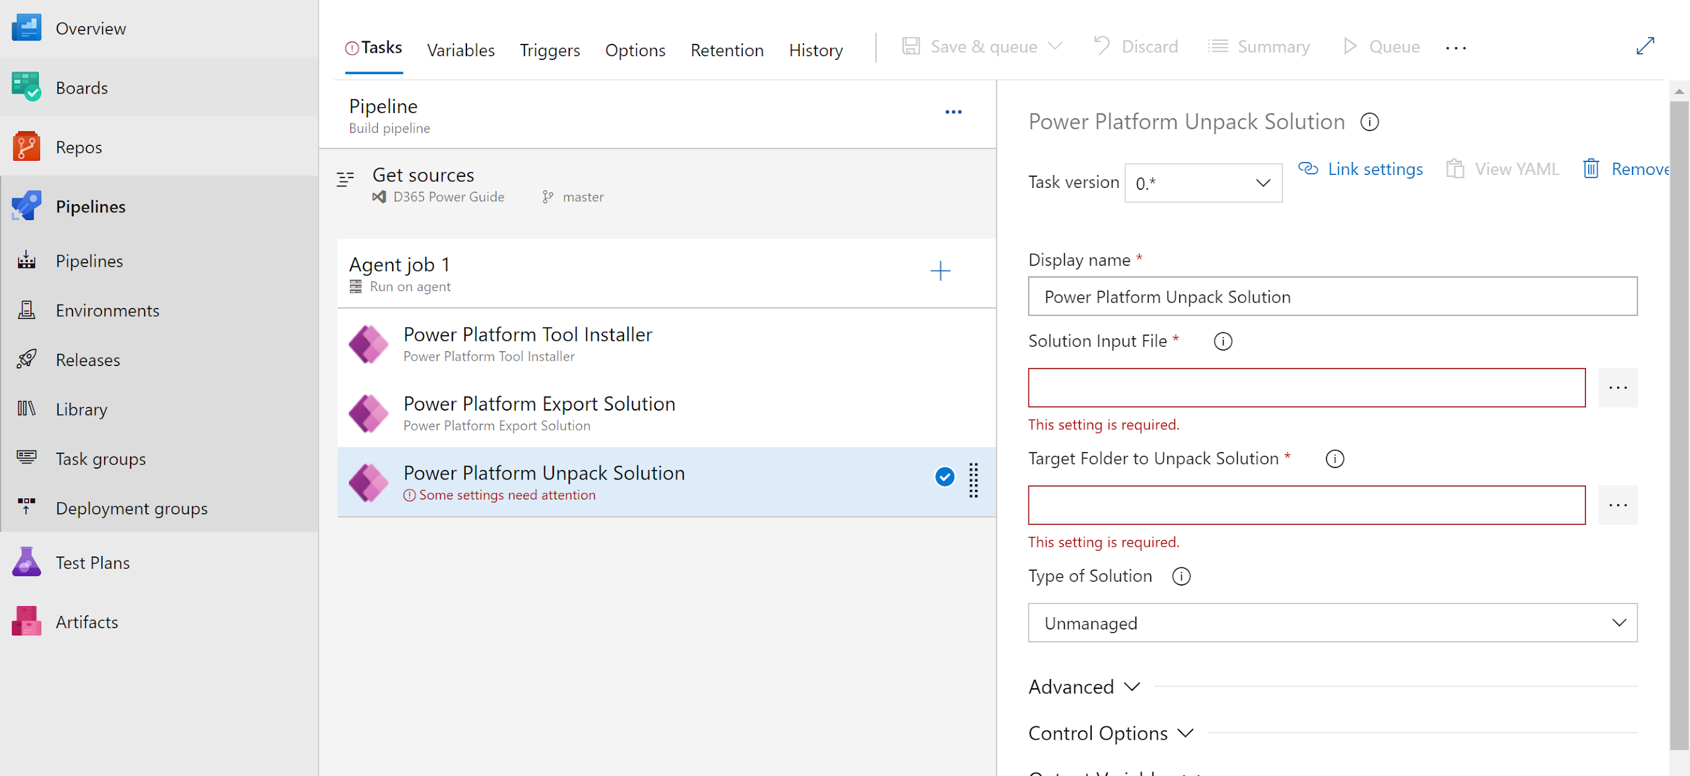Click the warning indicator on Unpack Solution task
Viewport: 1690px width, 776px height.
[409, 495]
